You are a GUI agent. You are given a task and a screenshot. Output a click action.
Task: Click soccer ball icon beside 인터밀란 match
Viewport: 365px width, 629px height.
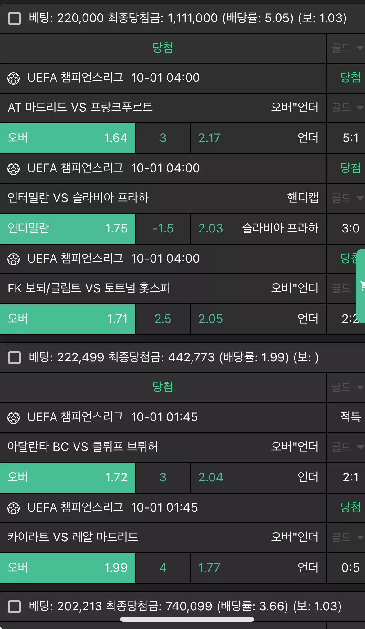(x=13, y=169)
